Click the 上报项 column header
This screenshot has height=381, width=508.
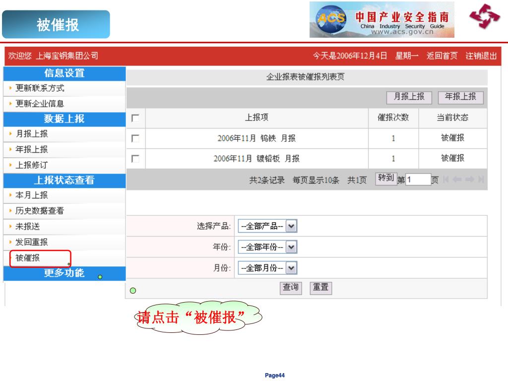(x=256, y=117)
